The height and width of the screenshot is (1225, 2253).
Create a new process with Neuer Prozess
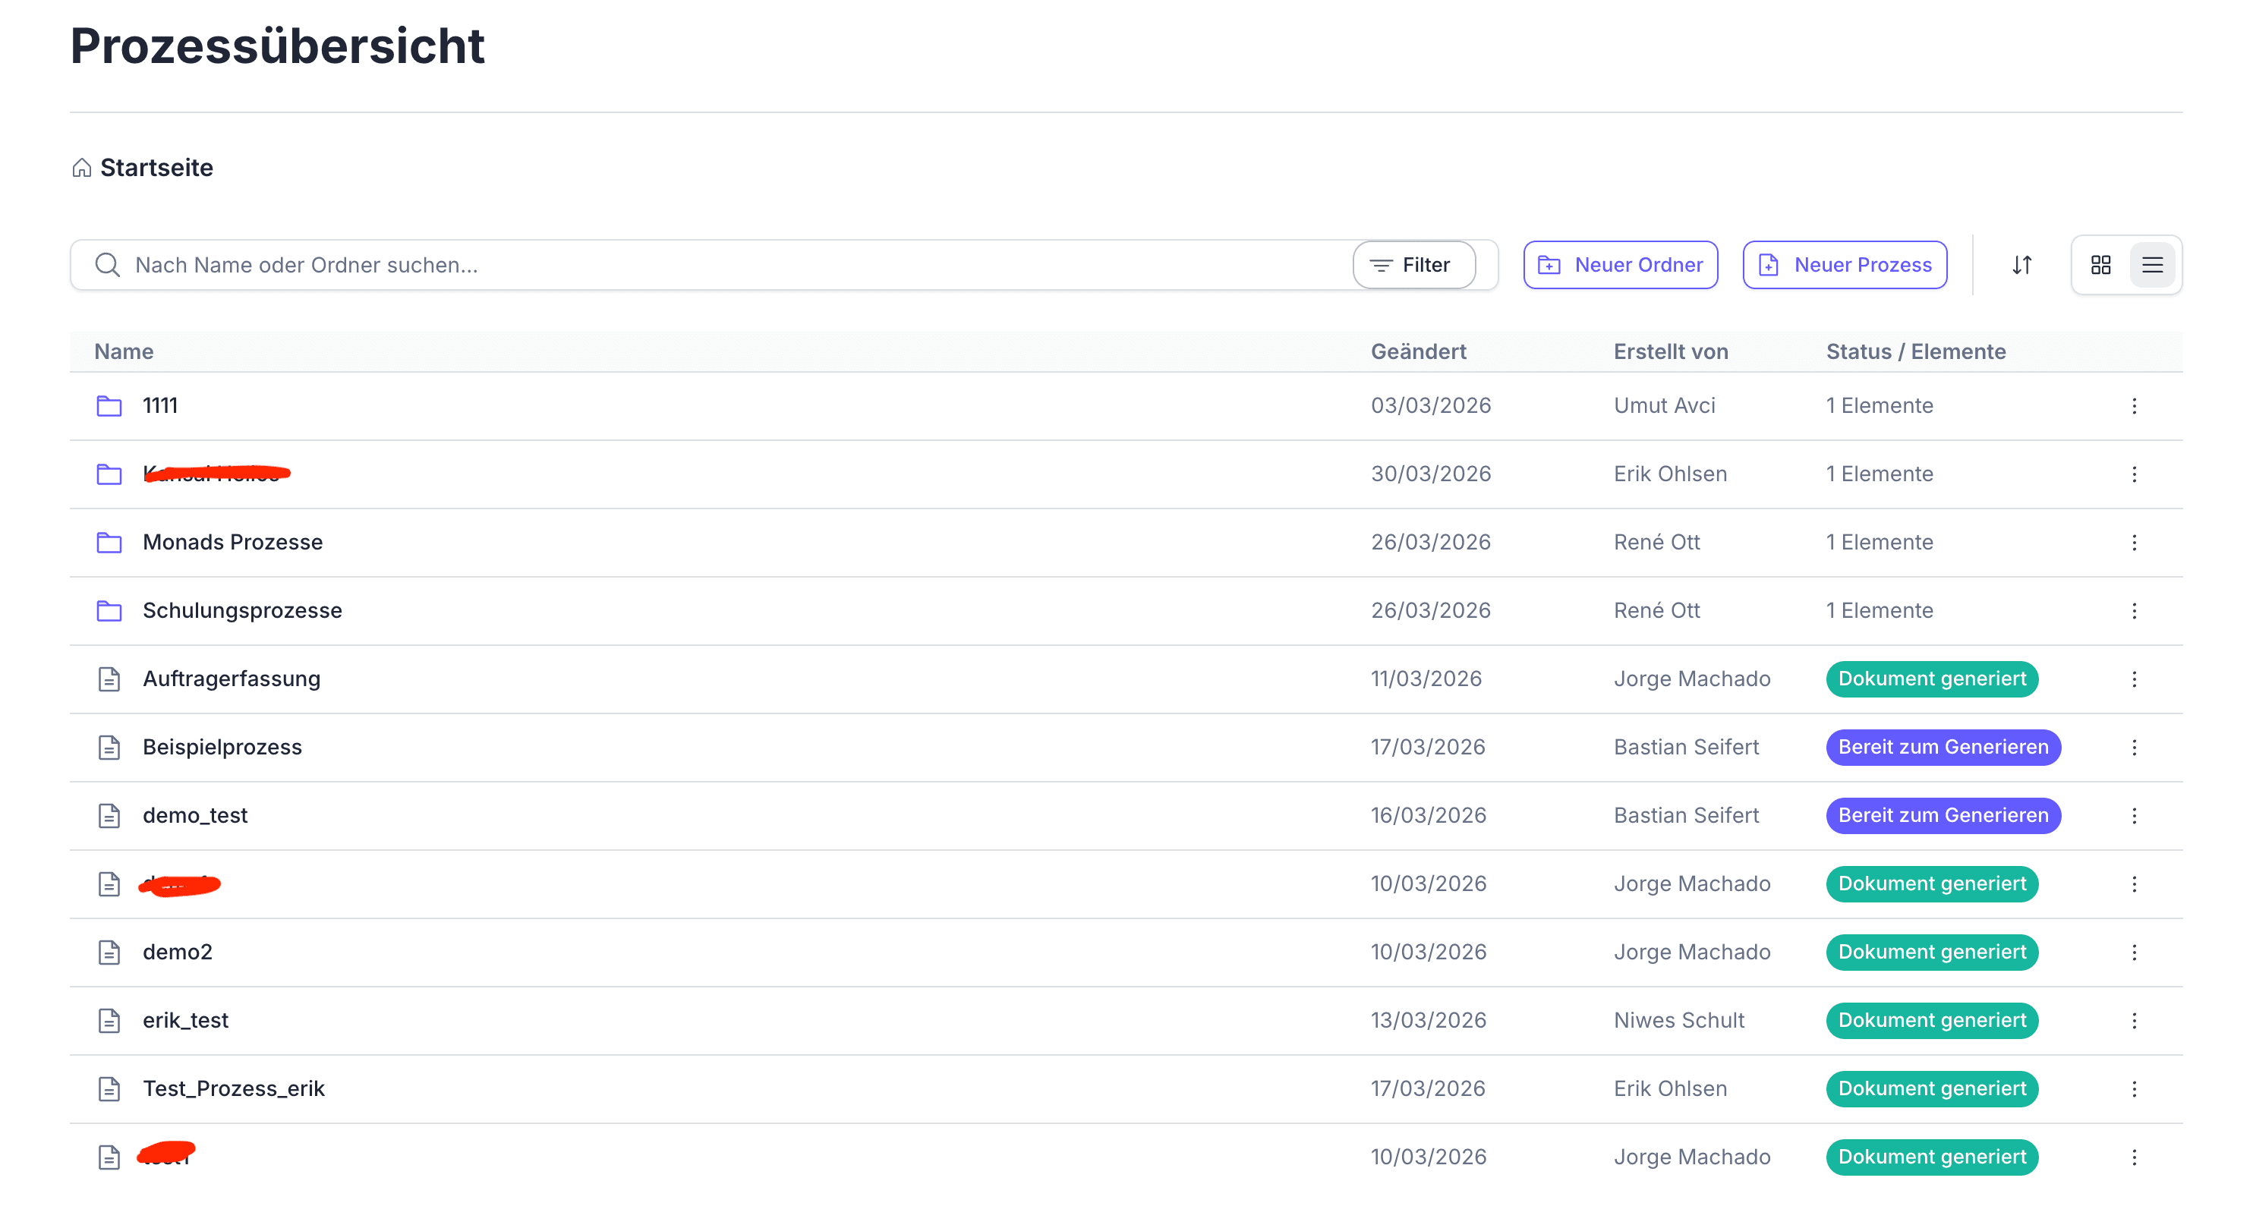coord(1844,265)
